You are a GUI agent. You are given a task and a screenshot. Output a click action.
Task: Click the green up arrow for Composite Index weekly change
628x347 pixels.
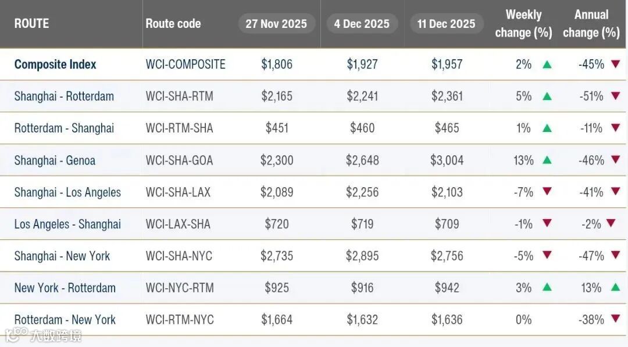click(x=547, y=65)
